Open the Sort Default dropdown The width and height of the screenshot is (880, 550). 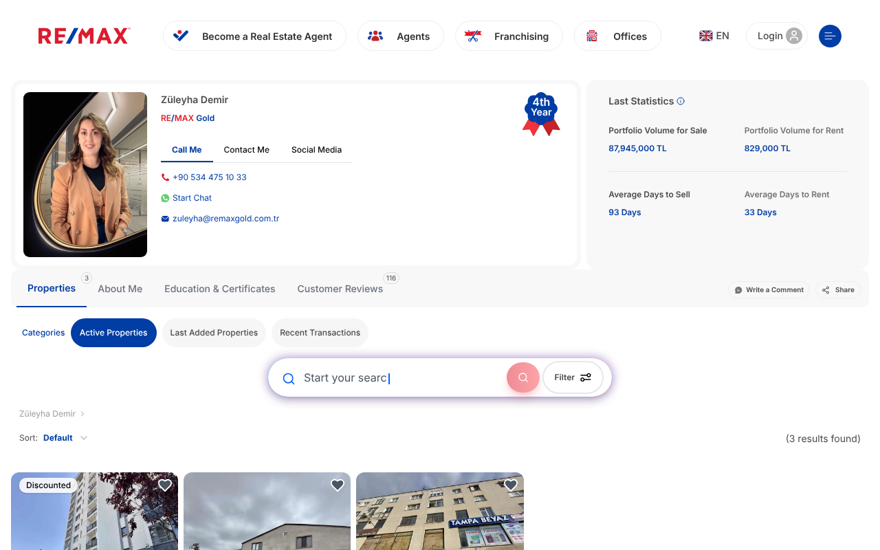click(x=65, y=438)
